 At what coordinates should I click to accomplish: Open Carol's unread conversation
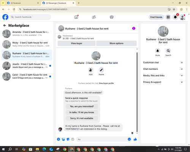click(27, 76)
